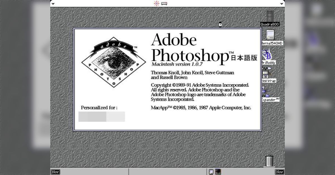Click the Adobe Photoshop eye logo
This screenshot has width=335, height=175.
(x=113, y=62)
